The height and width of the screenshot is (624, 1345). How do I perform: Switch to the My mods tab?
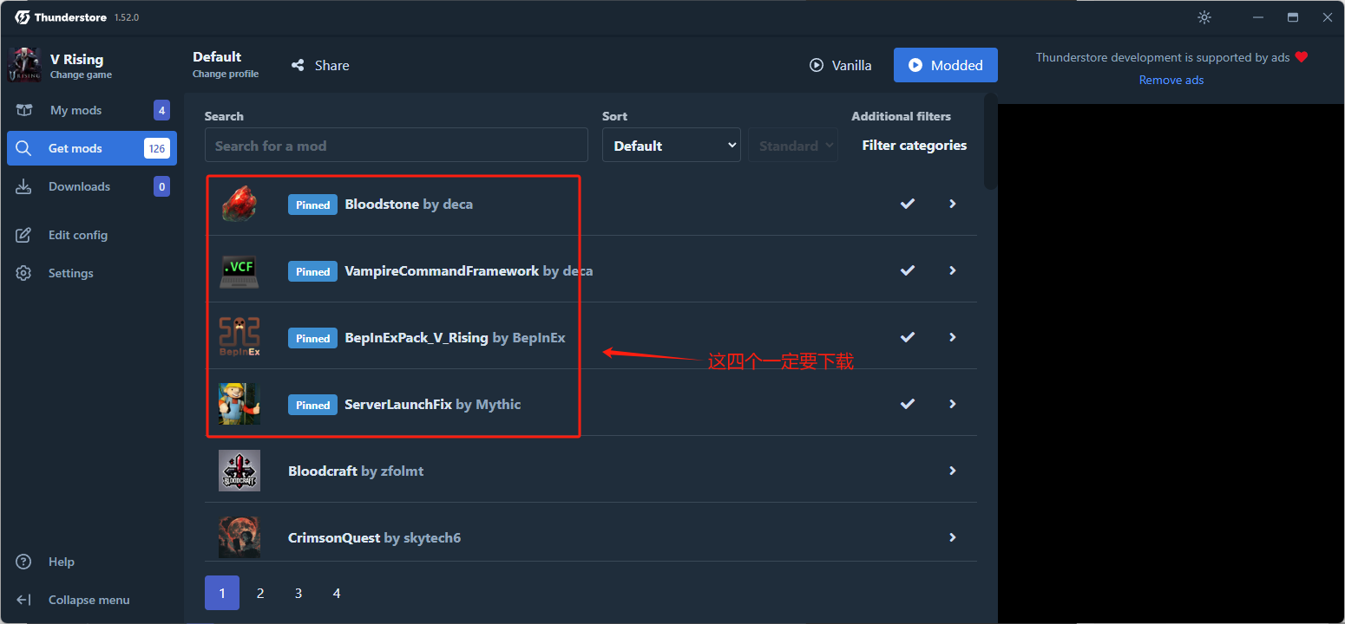91,110
